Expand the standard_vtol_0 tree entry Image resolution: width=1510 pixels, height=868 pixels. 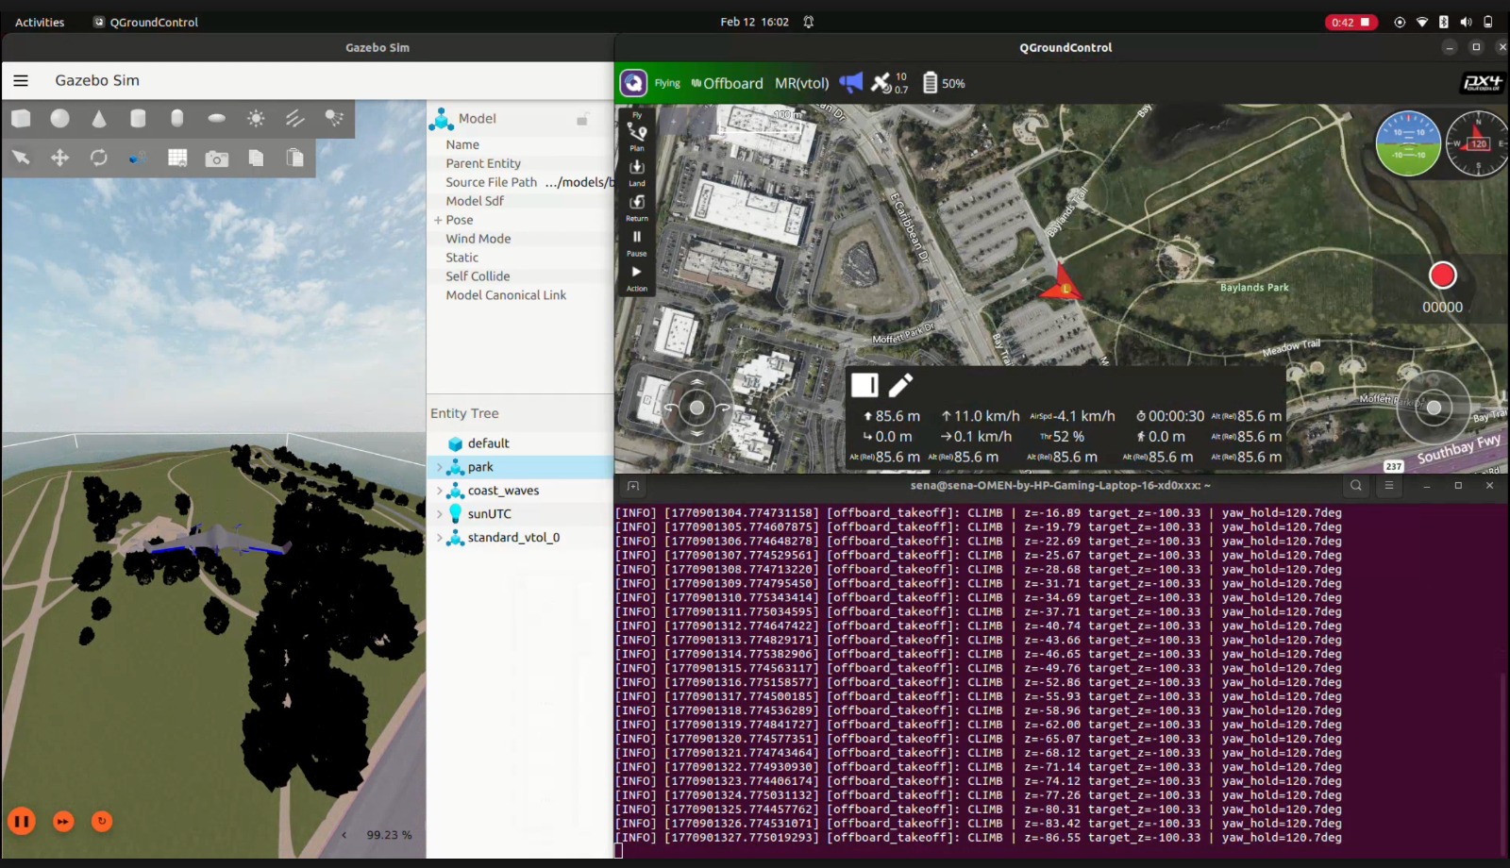[x=439, y=538]
